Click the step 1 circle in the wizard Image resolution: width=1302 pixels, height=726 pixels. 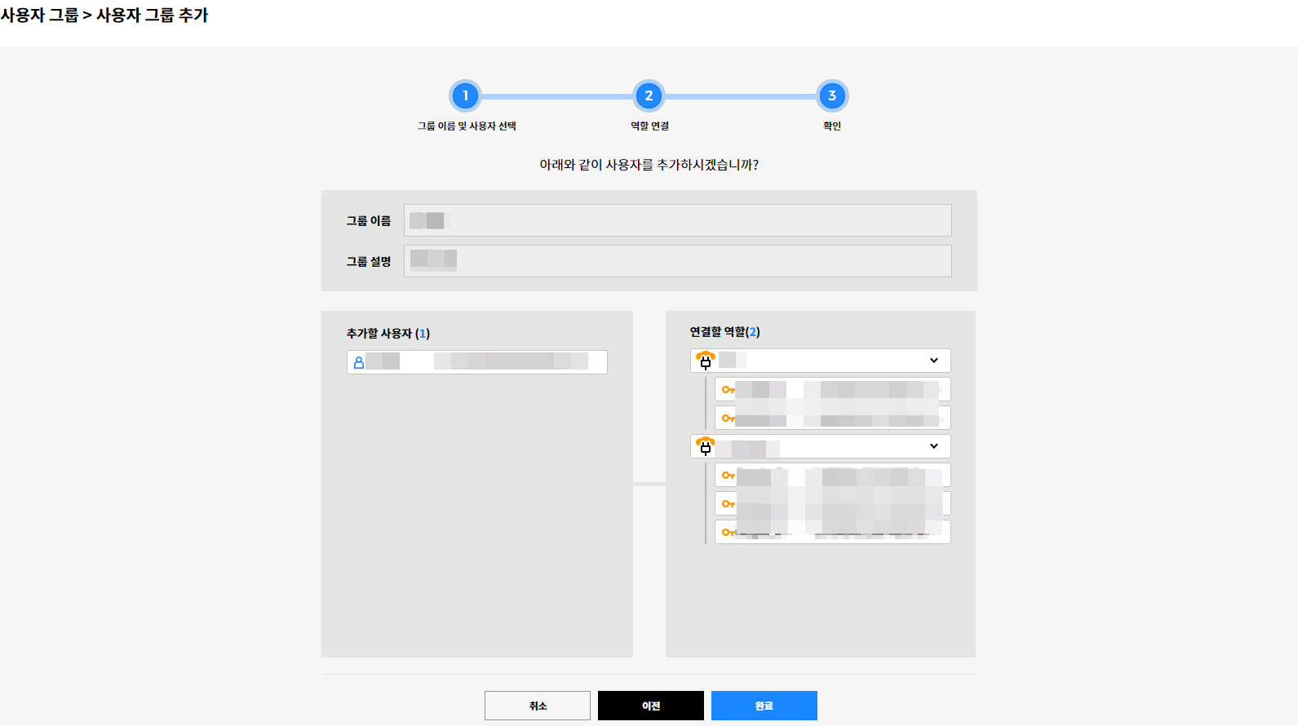(x=465, y=96)
